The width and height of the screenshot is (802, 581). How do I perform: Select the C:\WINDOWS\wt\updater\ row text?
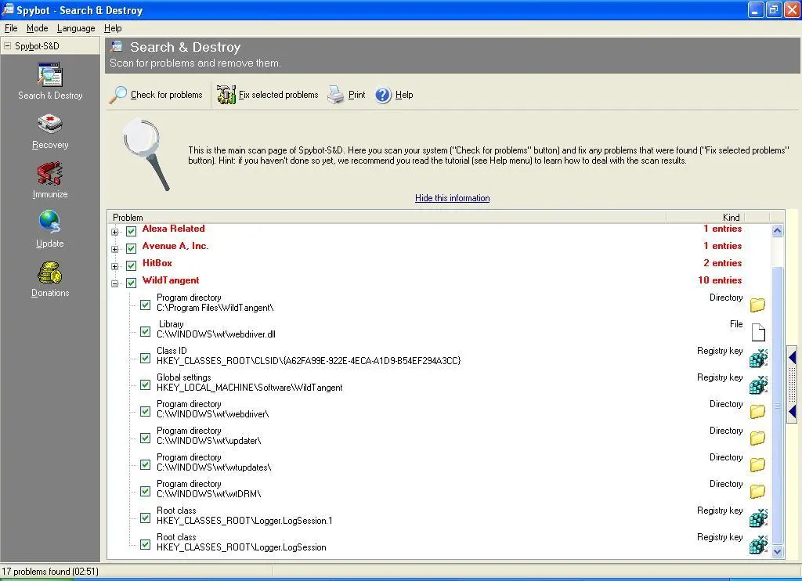(x=208, y=441)
